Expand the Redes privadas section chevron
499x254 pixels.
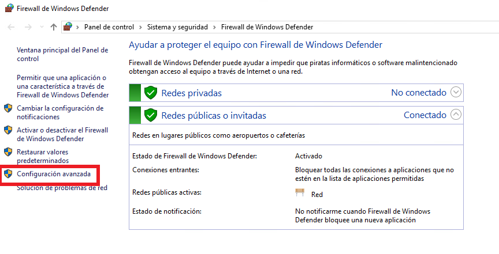tap(456, 92)
